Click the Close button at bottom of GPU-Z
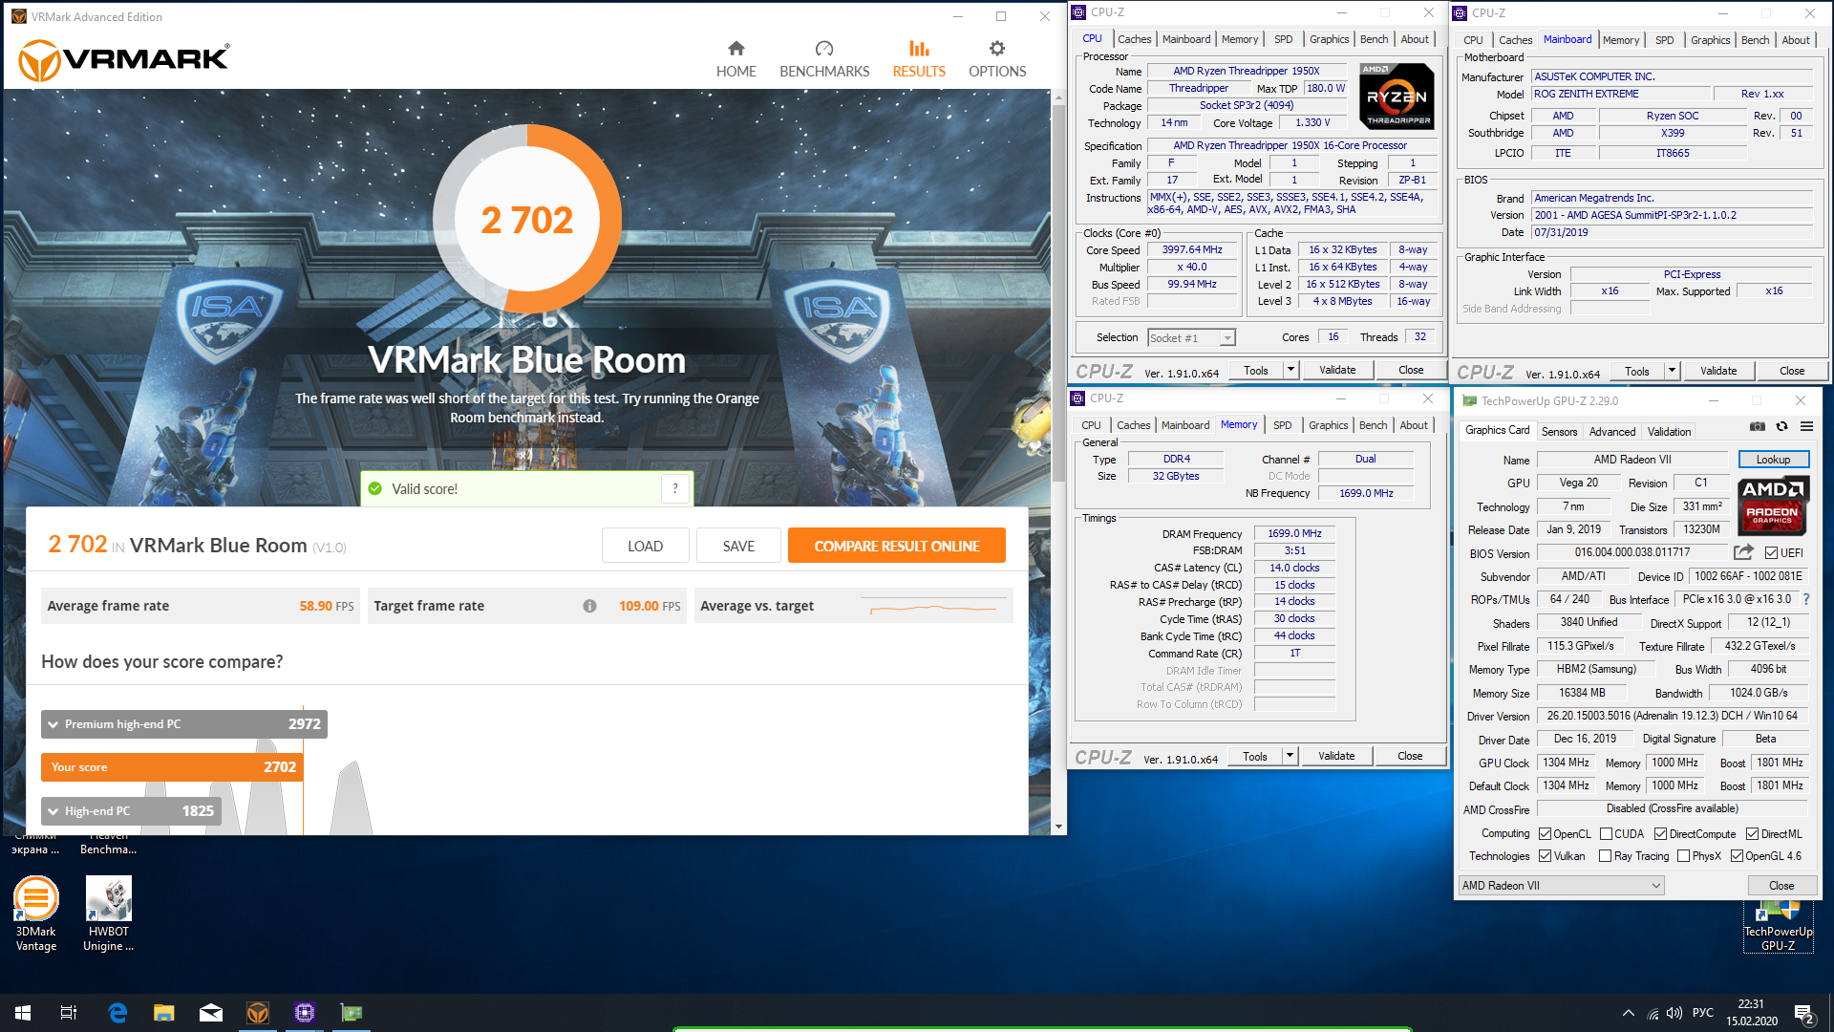The width and height of the screenshot is (1834, 1032). coord(1781,886)
